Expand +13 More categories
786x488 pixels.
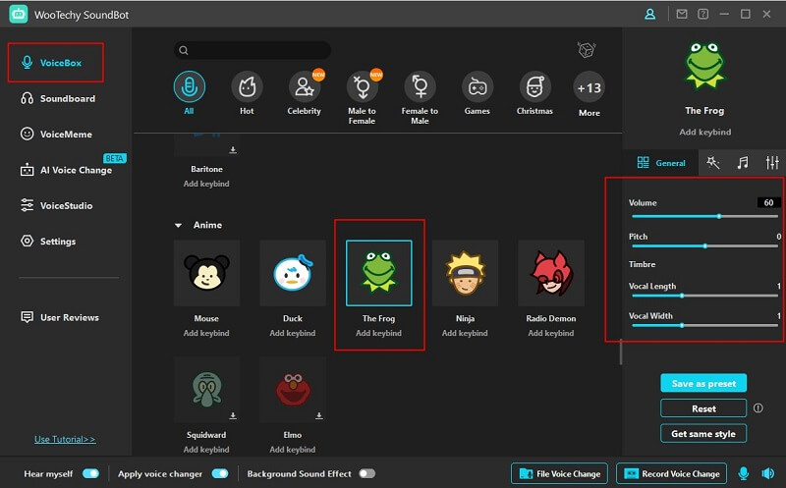[x=589, y=88]
